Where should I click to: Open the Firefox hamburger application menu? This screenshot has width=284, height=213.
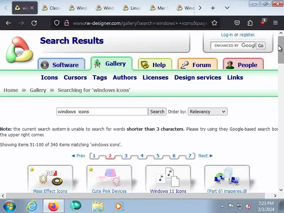[x=275, y=23]
